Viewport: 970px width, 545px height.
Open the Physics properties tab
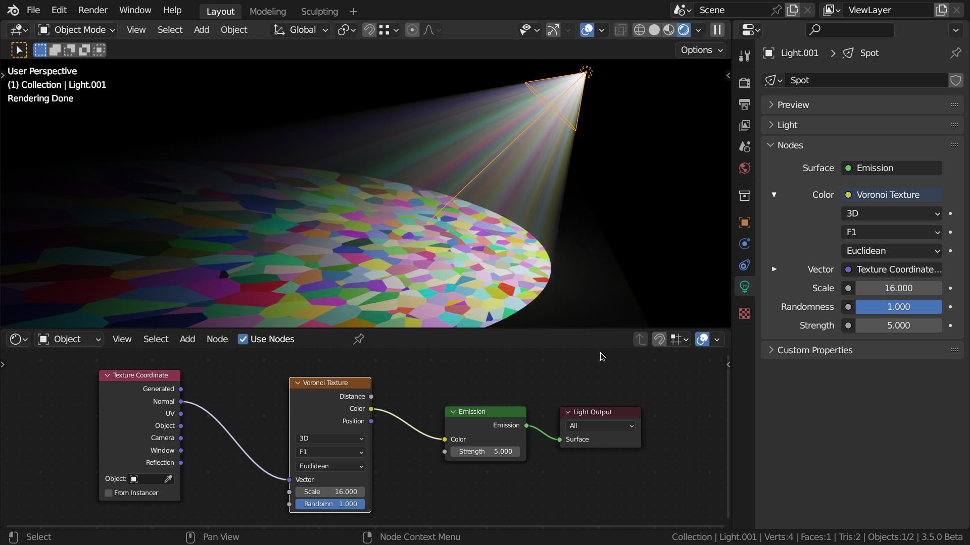point(744,244)
